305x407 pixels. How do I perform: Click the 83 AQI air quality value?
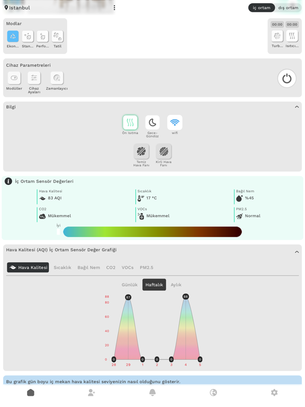click(x=55, y=198)
